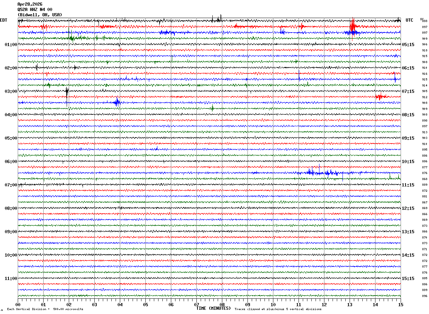Image resolution: width=429 pixels, height=314 pixels.
Task: Click the bottom minute-axis tick "12"
Action: coord(324,304)
